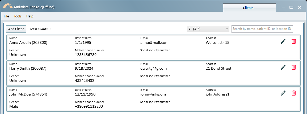307x114 pixels.
Task: Edit Anna Arudin's client record
Action: click(283, 41)
